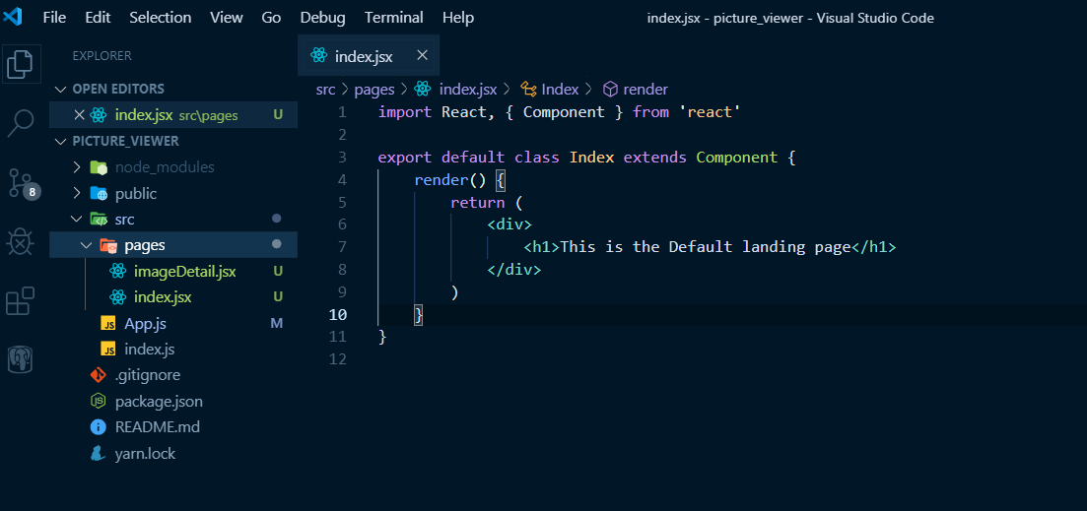Place cursor in 'This is the Default landing page'
1087x511 pixels.
[705, 246]
